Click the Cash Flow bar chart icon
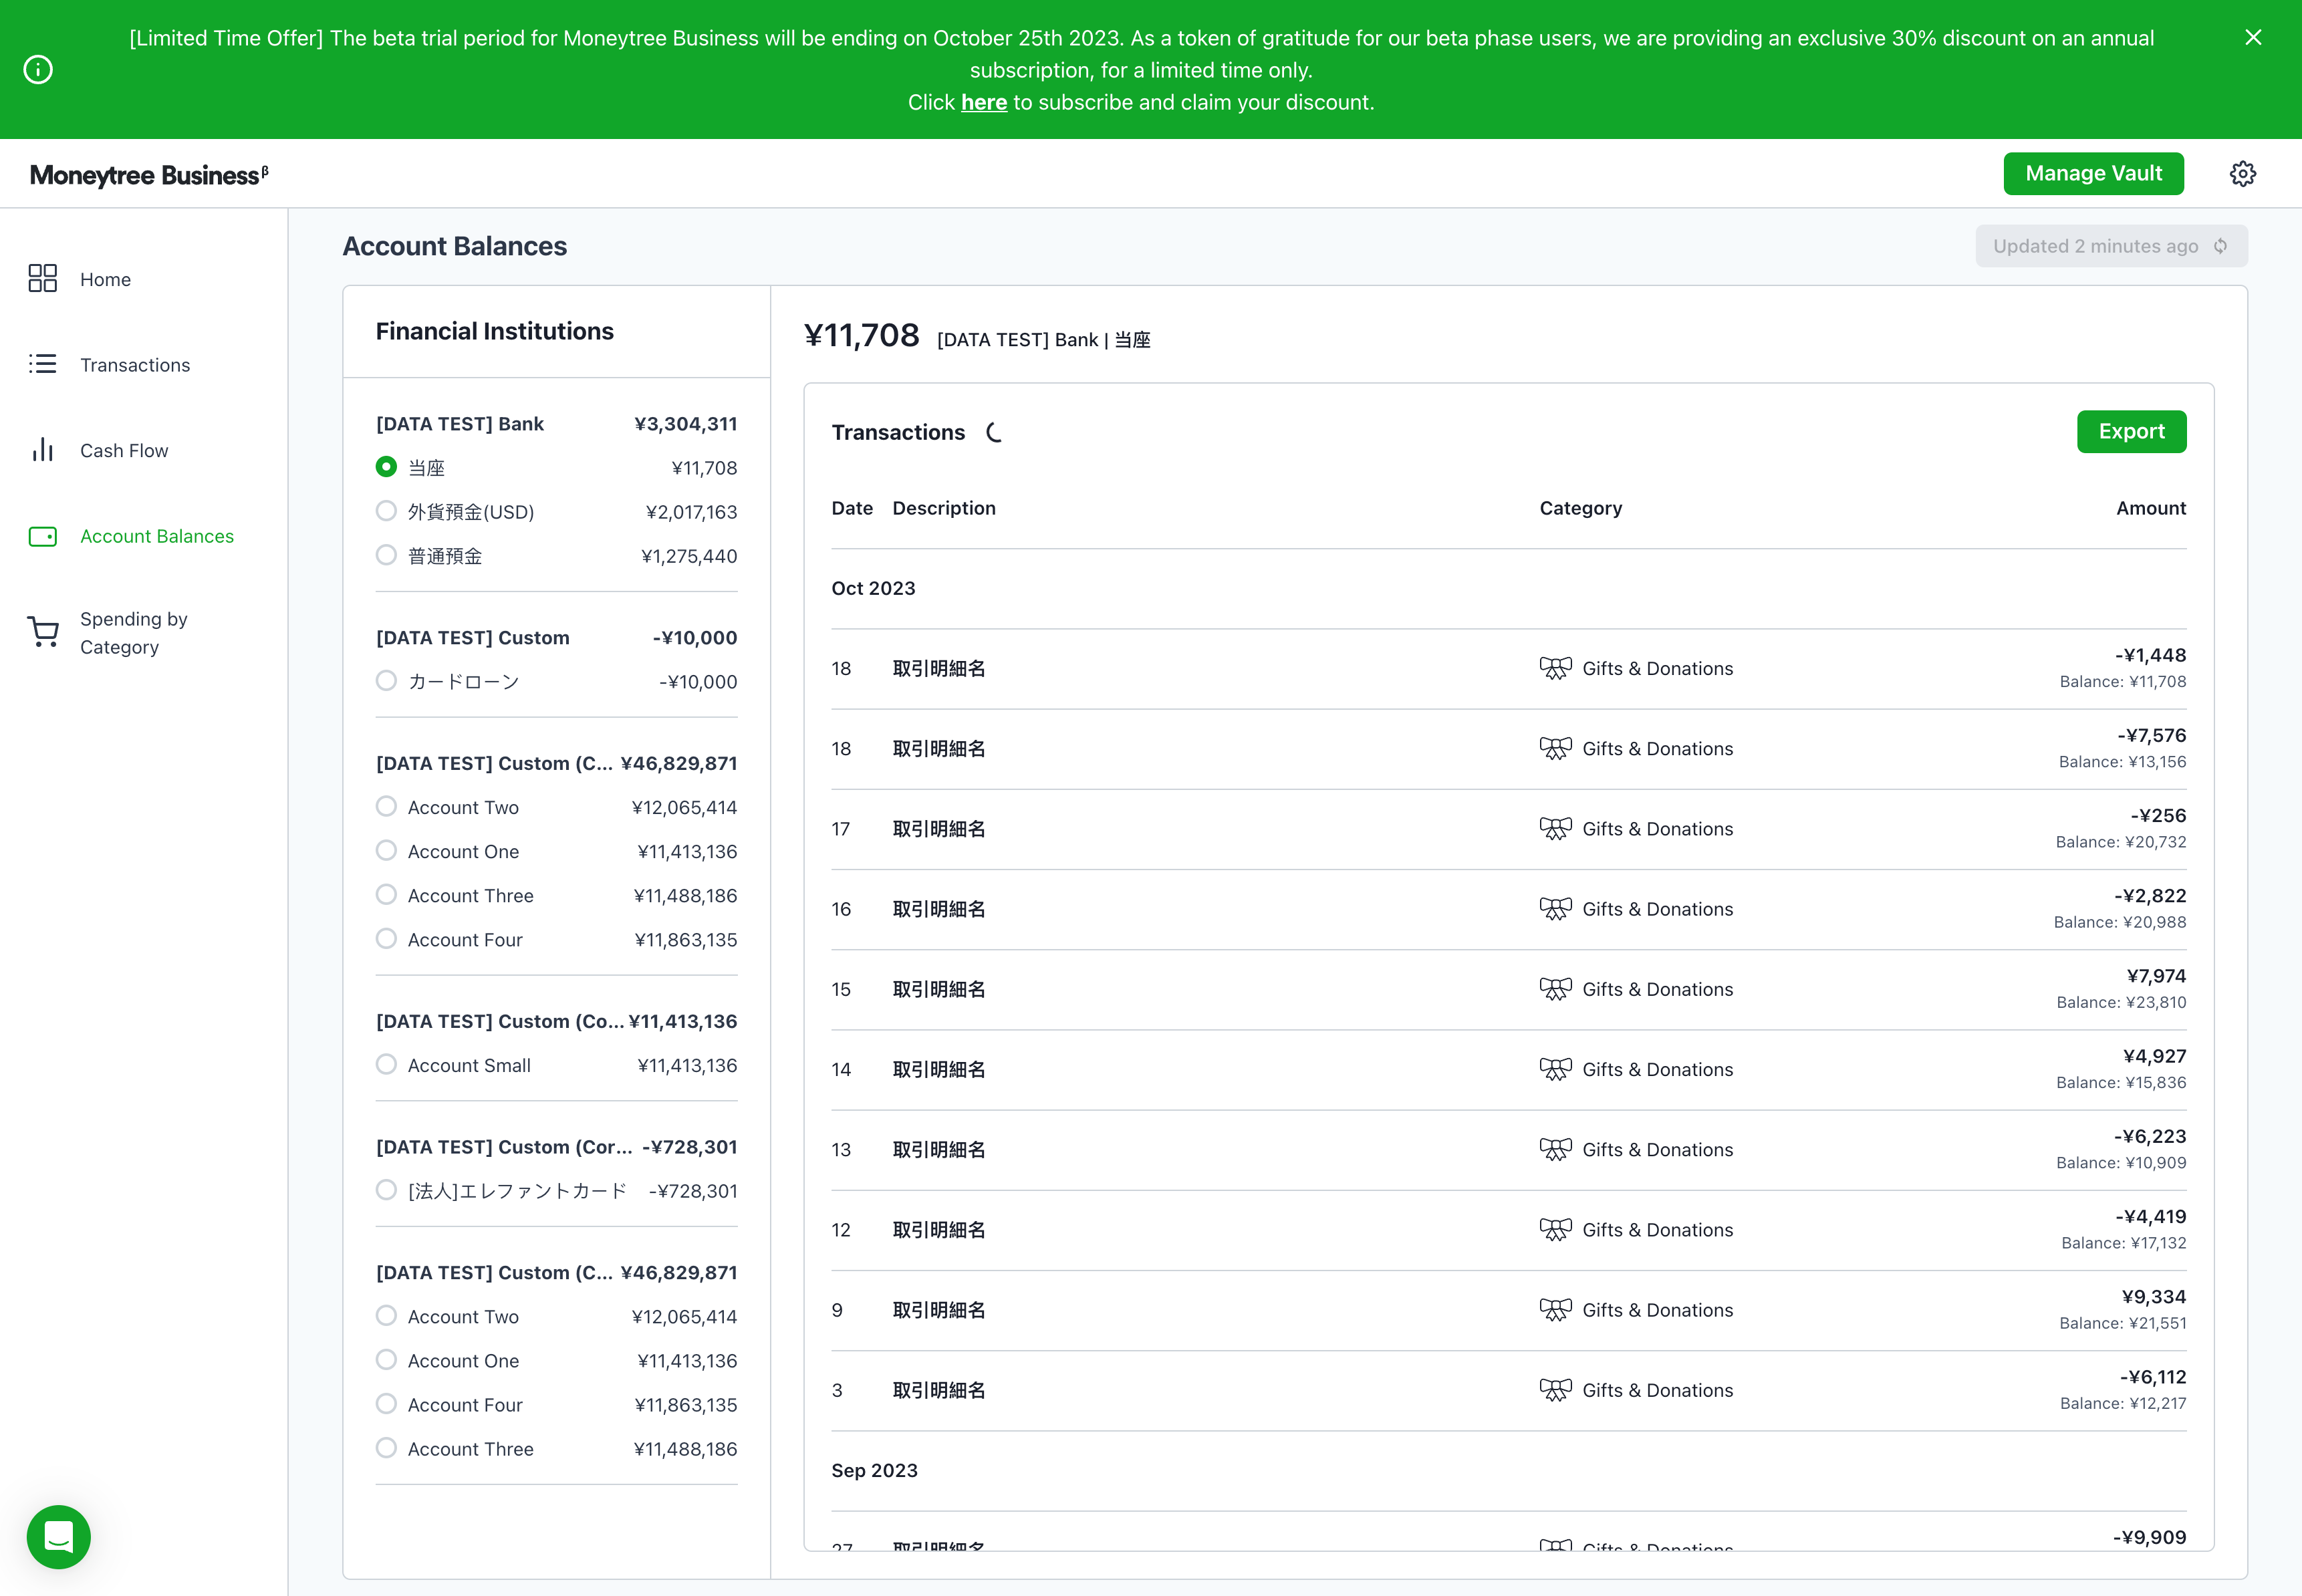The image size is (2302, 1596). coord(43,449)
